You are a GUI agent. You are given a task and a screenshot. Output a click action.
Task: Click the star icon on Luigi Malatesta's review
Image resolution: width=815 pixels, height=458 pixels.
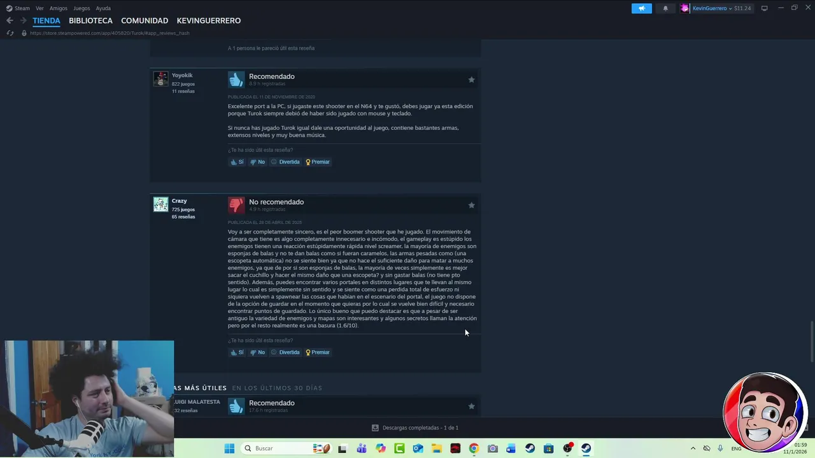point(471,406)
